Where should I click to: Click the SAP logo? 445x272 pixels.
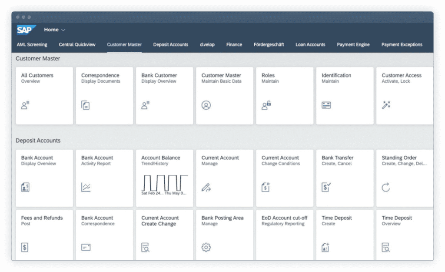pyautogui.click(x=24, y=30)
